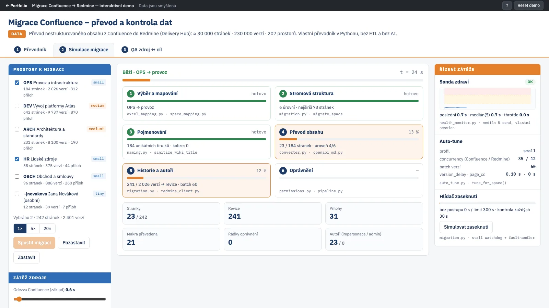Click the Stránky 23 / 242 stat card

tap(171, 213)
